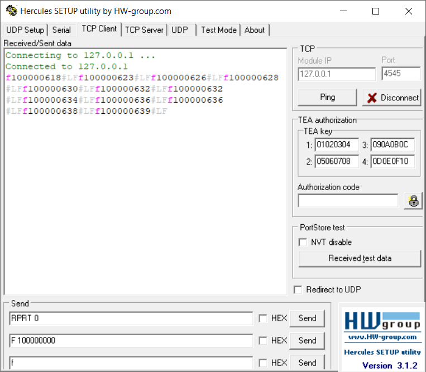The image size is (426, 372).
Task: Click TEA key 3 field 090A0B0C
Action: click(393, 144)
